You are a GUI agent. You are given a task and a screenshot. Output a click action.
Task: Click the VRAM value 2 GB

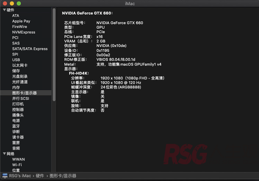[x=101, y=41]
